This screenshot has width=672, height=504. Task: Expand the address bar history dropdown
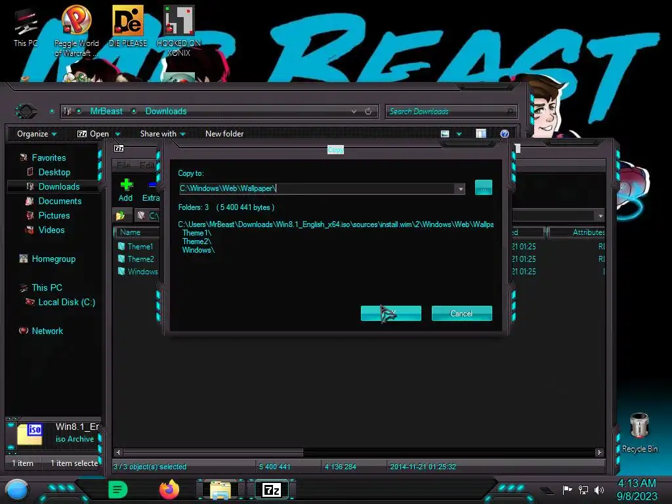coord(354,112)
